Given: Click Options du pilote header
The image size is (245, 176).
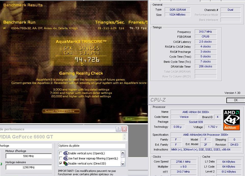Looking at the screenshot, I should (x=92, y=146).
